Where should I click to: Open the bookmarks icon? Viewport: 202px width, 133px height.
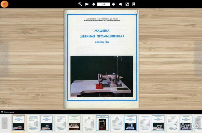click(134, 4)
